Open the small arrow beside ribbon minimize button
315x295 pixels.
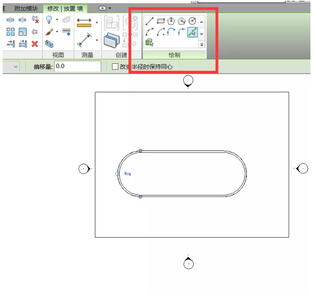[x=110, y=8]
